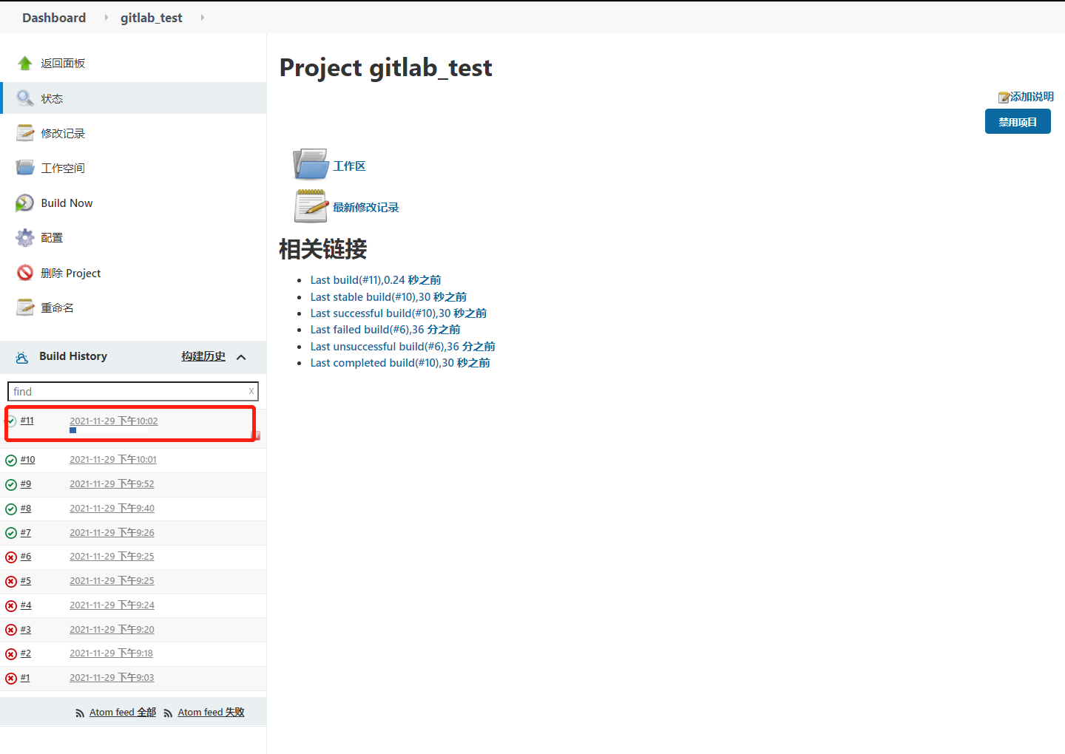Screen dimensions: 1065x754
Task: Click the red prohibit icon for 删除 Project
Action: (x=25, y=273)
